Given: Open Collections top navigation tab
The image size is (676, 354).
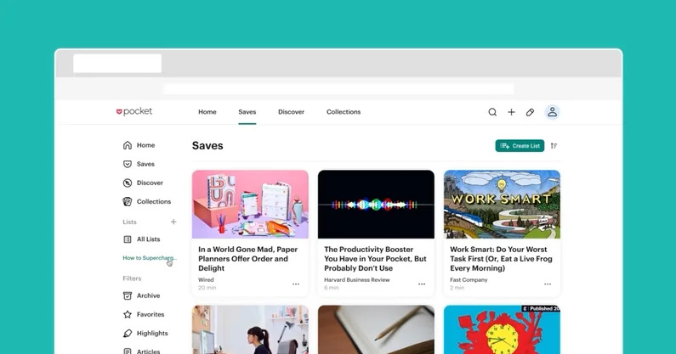Looking at the screenshot, I should [x=344, y=112].
